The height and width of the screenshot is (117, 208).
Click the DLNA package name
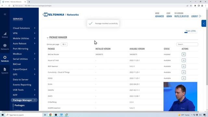point(50,84)
